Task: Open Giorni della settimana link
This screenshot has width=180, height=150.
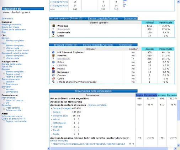Action: pos(14,30)
